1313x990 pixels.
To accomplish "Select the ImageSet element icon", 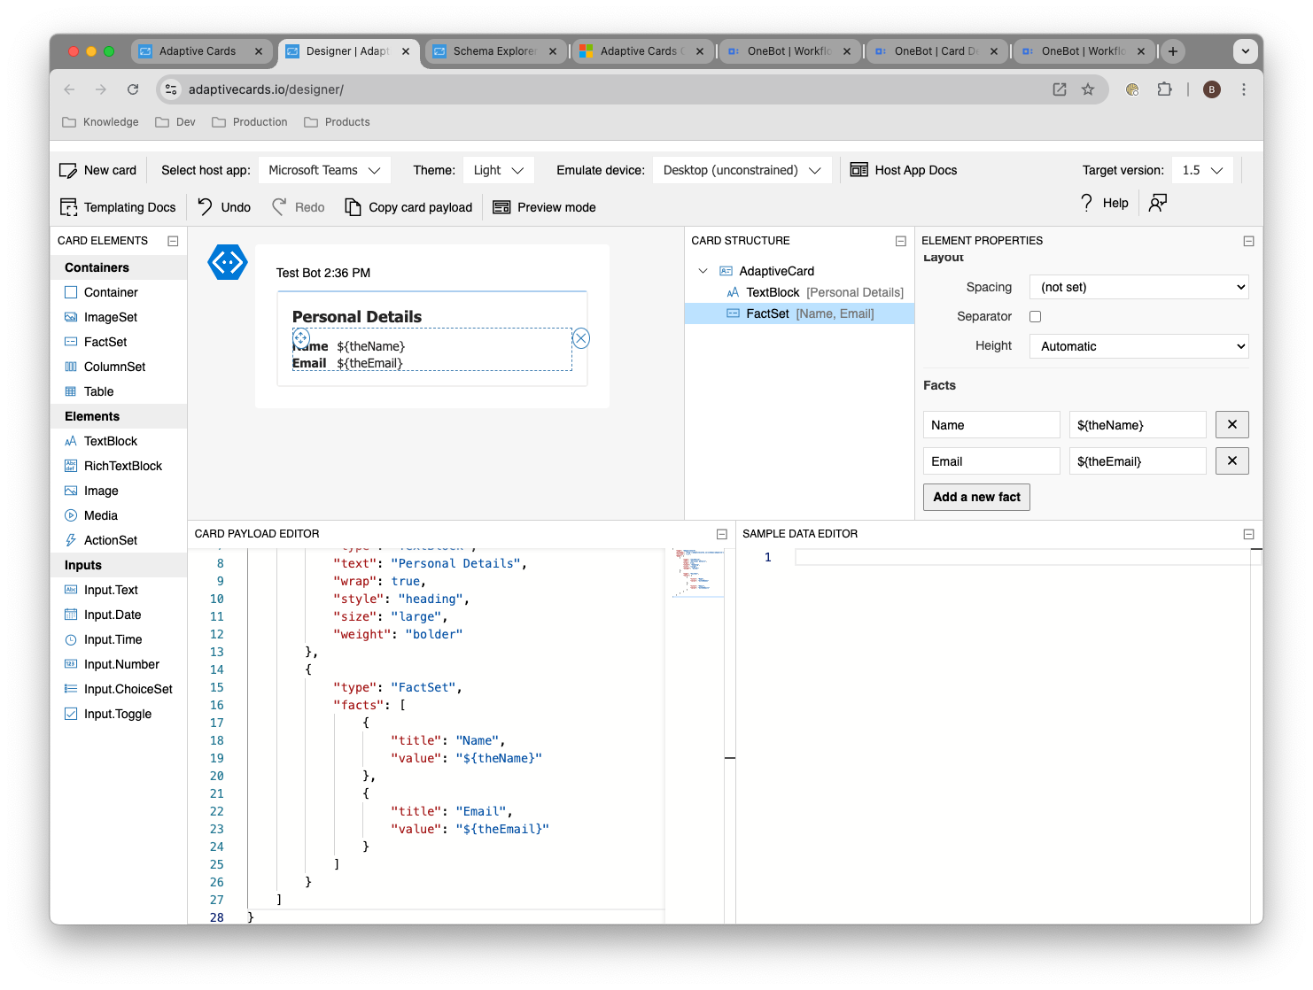I will 71,317.
